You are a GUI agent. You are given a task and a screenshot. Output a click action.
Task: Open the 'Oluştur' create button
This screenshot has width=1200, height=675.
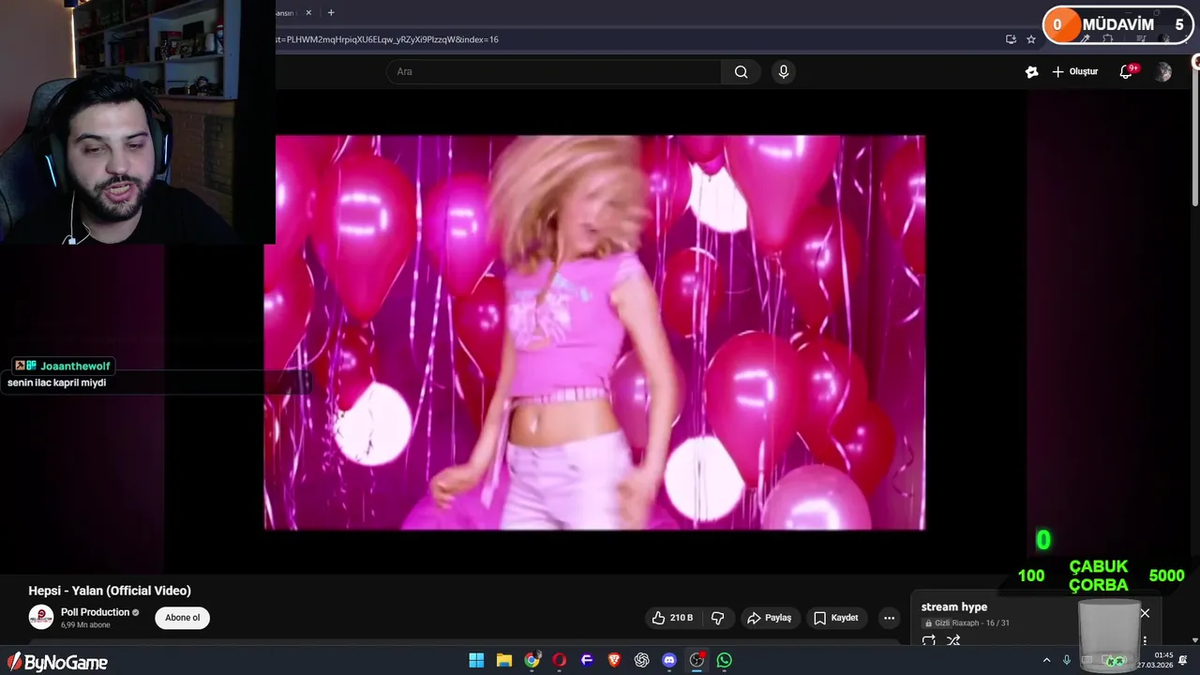(1075, 71)
